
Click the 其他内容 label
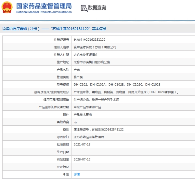tap(63, 122)
